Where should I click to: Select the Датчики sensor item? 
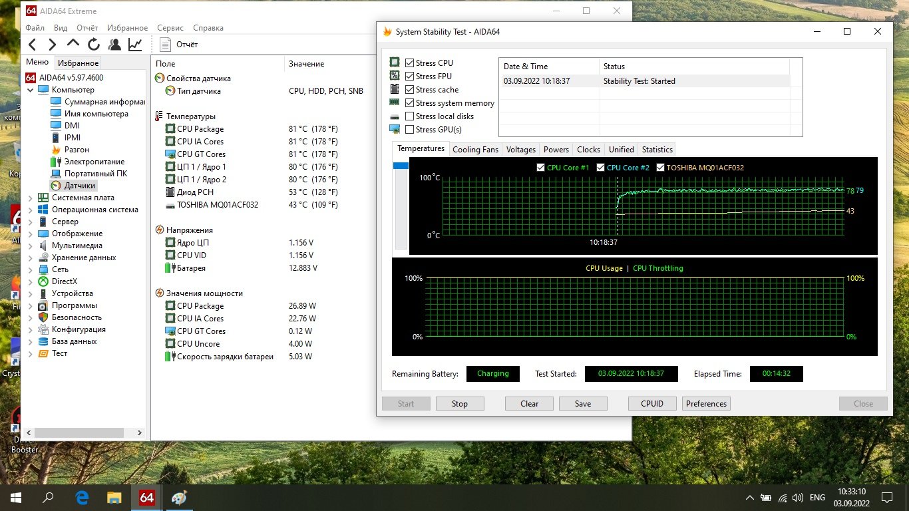click(x=73, y=186)
